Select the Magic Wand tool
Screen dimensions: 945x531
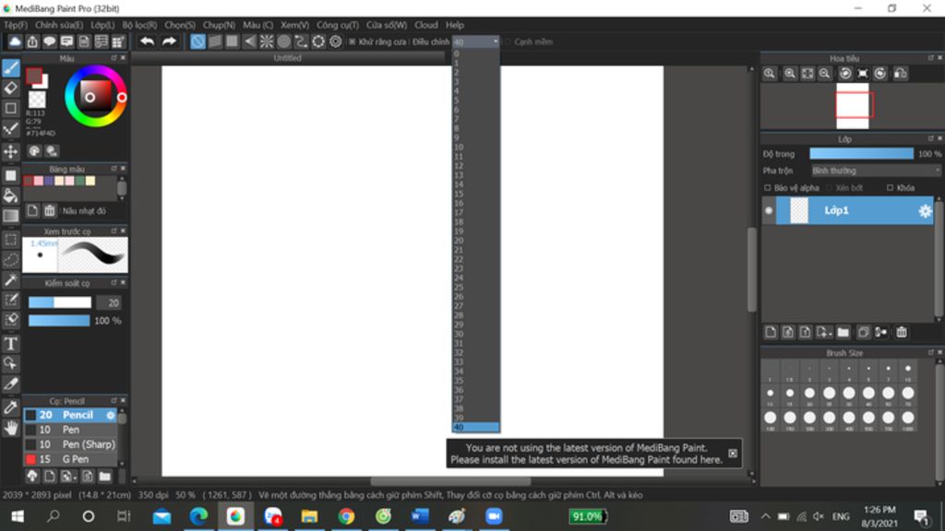pos(11,279)
